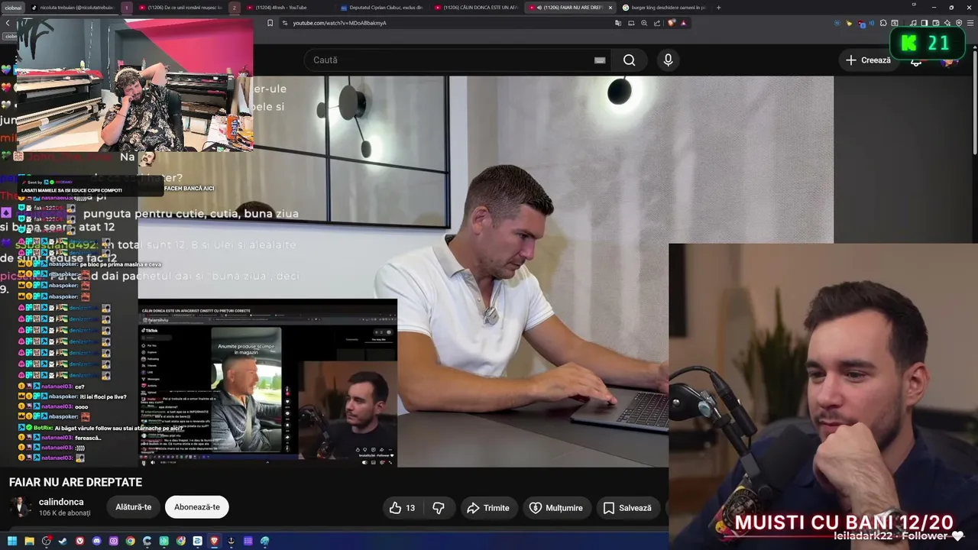The width and height of the screenshot is (978, 550).
Task: Open a new browser tab with plus
Action: [x=718, y=8]
